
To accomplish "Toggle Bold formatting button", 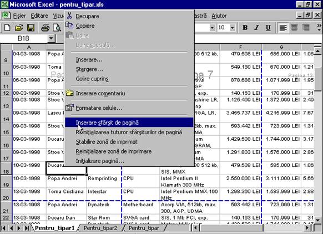I will tap(245, 27).
